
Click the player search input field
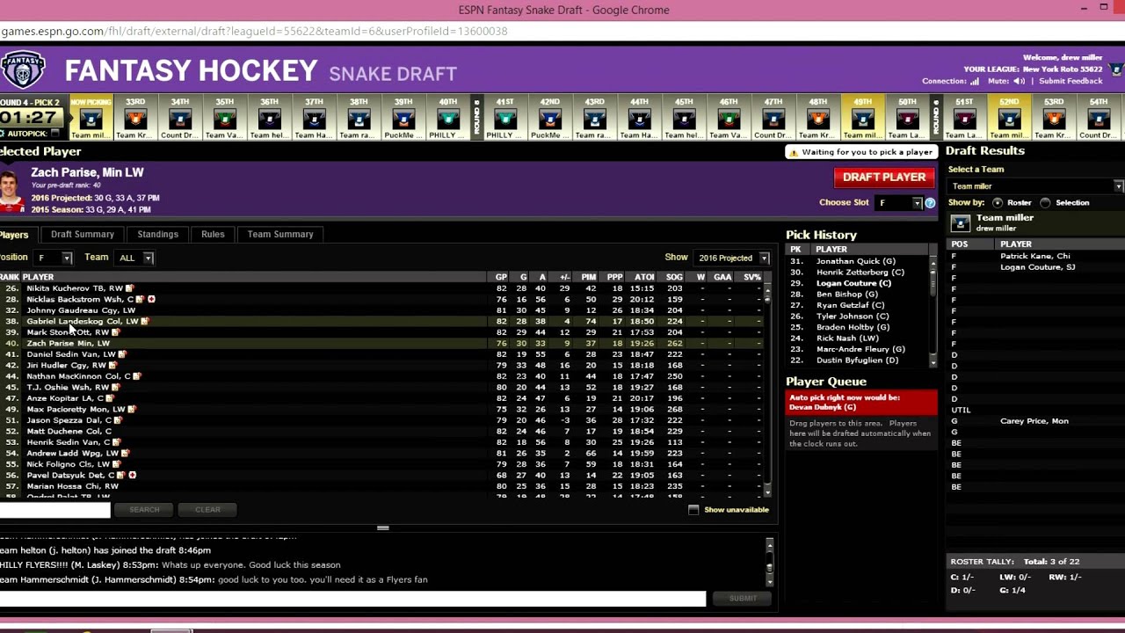54,510
